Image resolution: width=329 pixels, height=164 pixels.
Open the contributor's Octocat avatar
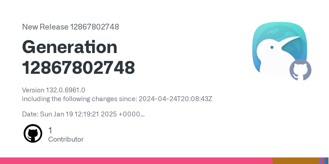[x=33, y=133]
